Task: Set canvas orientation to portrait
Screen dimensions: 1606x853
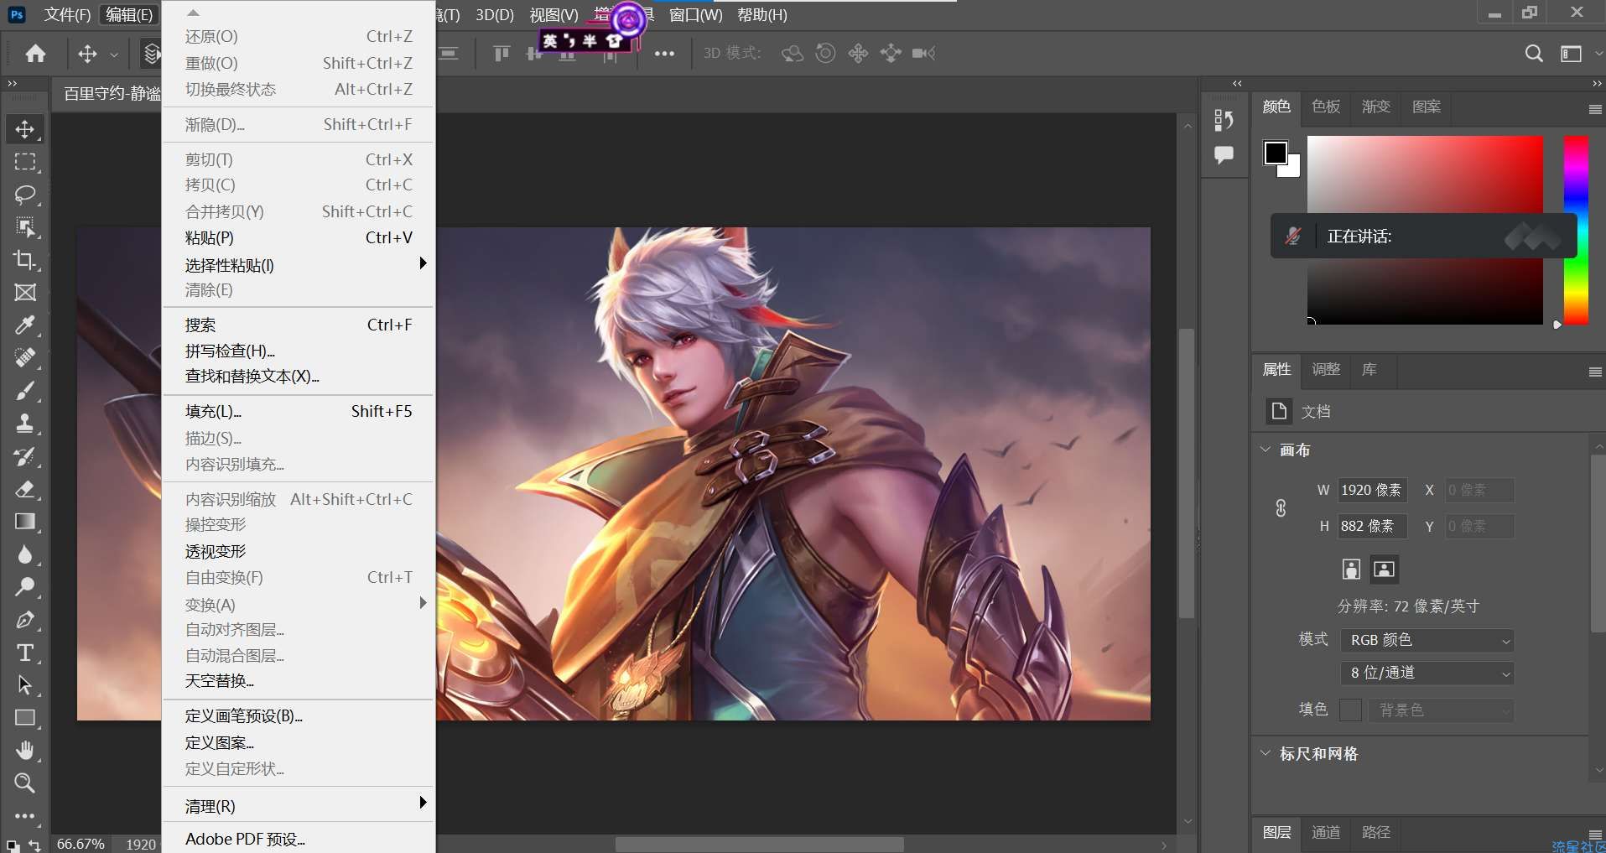Action: (x=1351, y=570)
